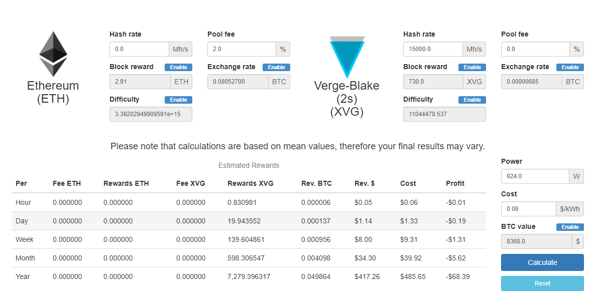
Task: Click the Rewards ETH column header
Action: pyautogui.click(x=126, y=183)
